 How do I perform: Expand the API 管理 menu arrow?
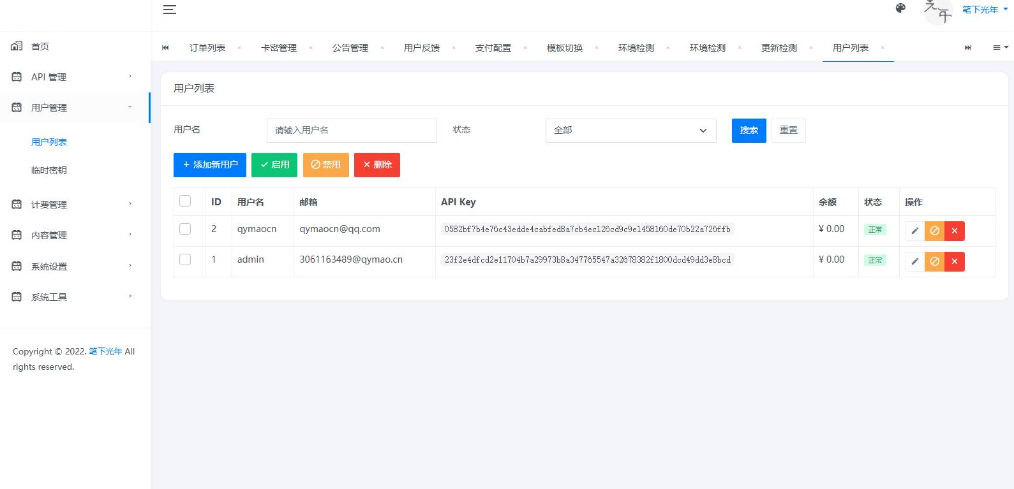130,77
